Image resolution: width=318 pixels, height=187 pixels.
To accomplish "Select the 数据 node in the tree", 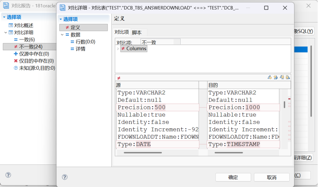I will 75,35.
